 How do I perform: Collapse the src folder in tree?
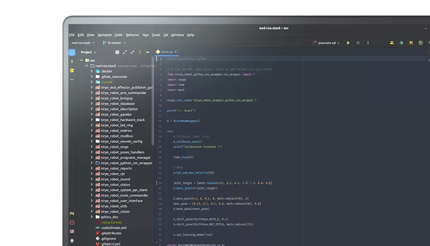click(81, 61)
